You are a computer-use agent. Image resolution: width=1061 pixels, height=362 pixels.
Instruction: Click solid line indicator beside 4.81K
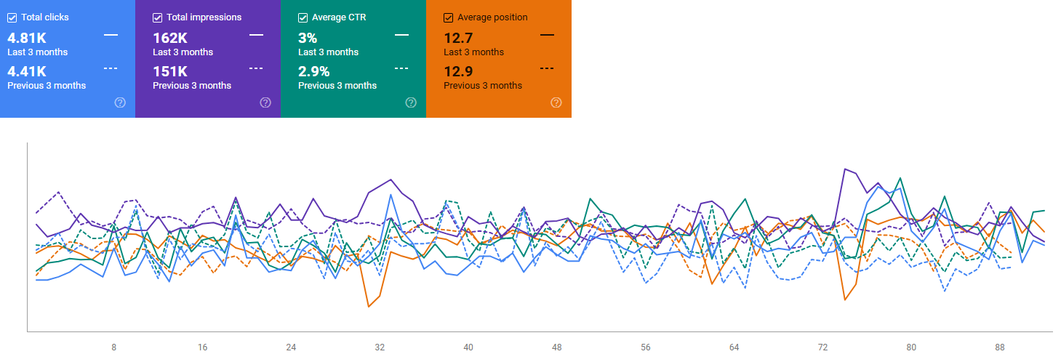111,34
